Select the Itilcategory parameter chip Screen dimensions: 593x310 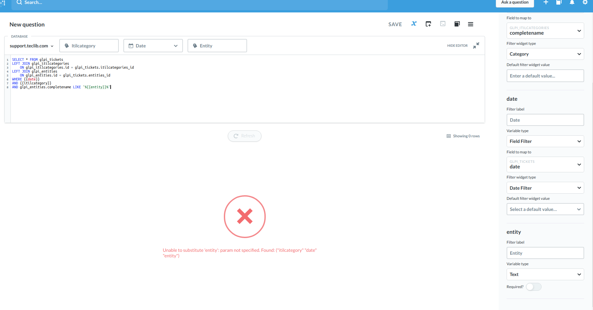pyautogui.click(x=89, y=45)
